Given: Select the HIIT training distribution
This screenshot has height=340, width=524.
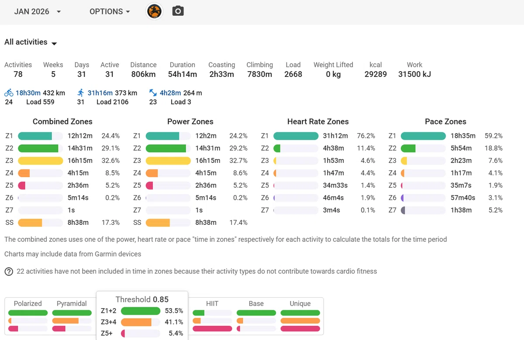Looking at the screenshot, I should tap(212, 316).
